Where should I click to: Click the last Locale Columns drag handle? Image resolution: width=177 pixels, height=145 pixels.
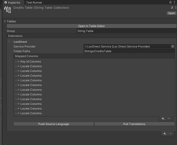coord(16,113)
